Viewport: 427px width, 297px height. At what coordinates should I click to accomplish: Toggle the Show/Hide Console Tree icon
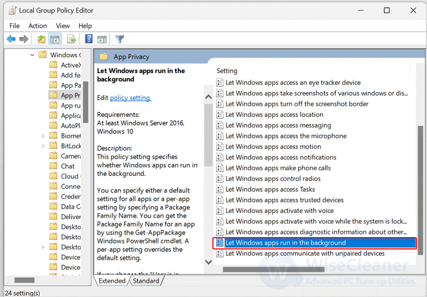coord(55,39)
